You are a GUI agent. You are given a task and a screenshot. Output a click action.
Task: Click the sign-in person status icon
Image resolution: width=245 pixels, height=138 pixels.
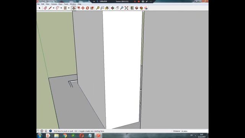[x=46, y=131]
